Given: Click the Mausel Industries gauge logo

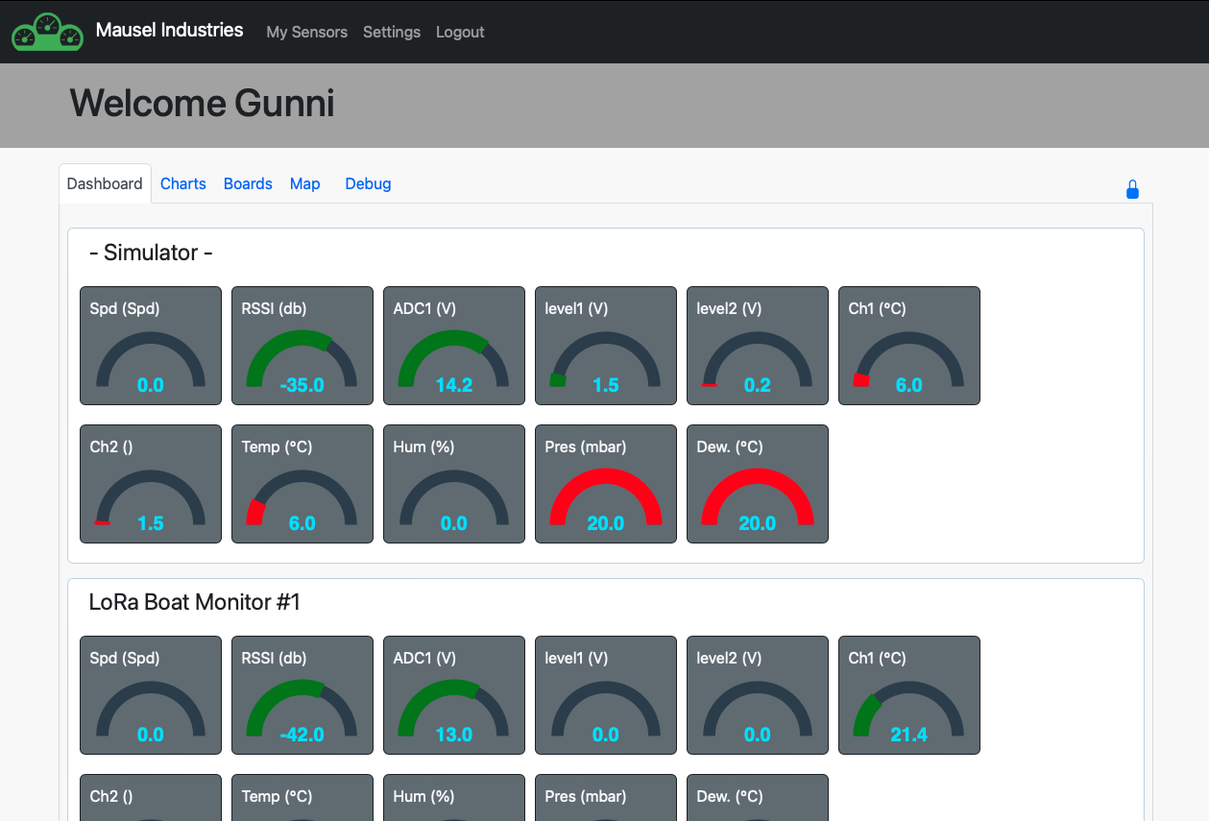Looking at the screenshot, I should click(x=46, y=31).
